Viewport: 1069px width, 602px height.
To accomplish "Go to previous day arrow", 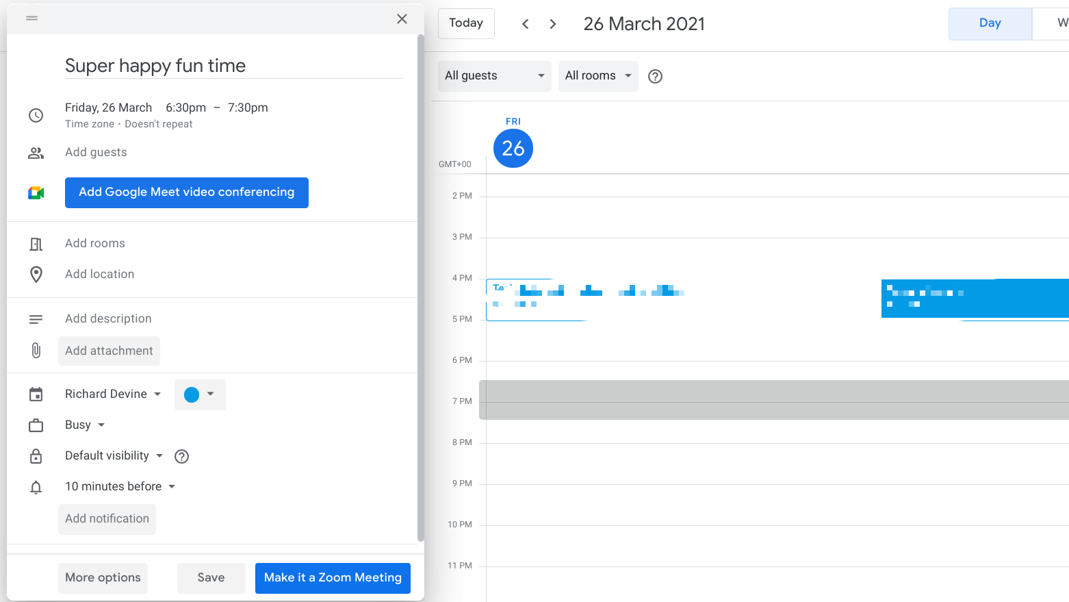I will coord(525,24).
